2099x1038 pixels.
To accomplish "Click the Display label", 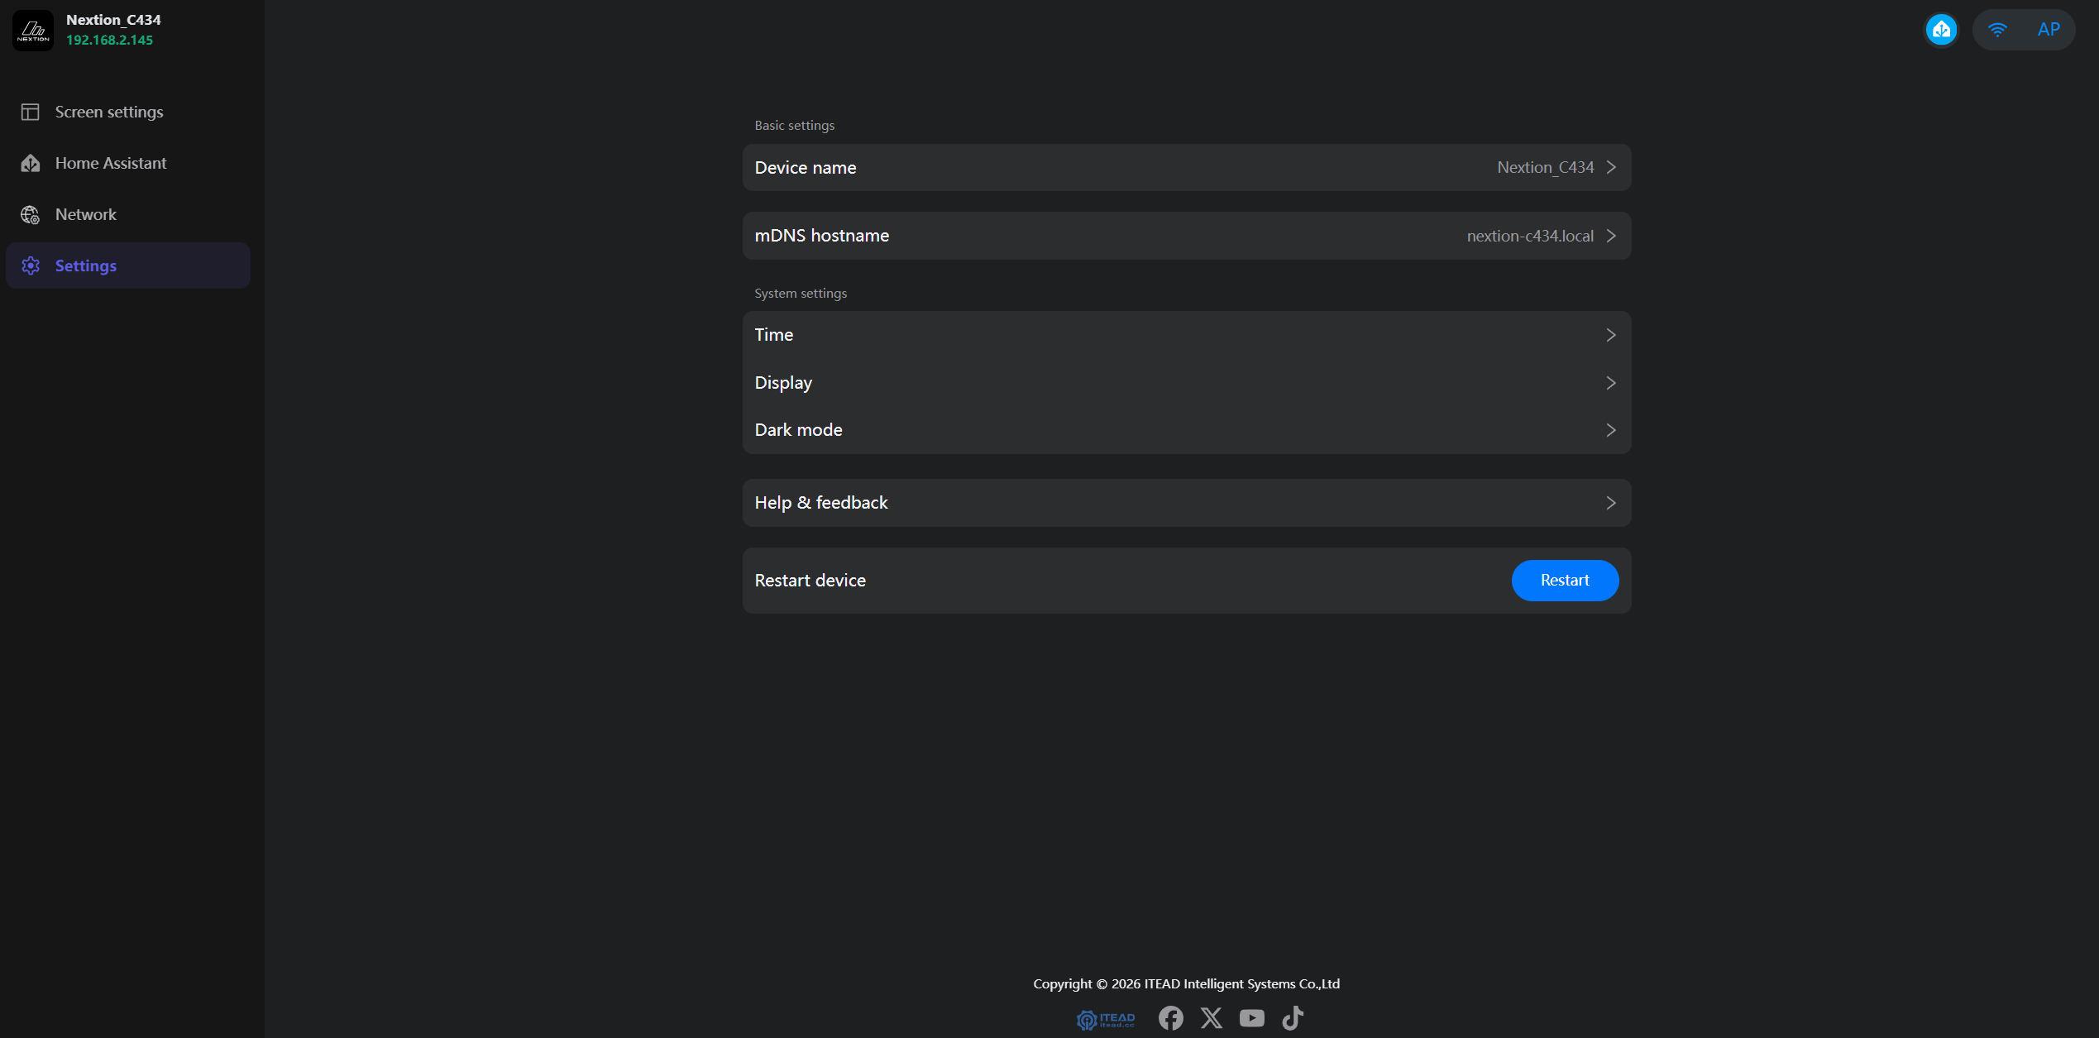I will [783, 383].
